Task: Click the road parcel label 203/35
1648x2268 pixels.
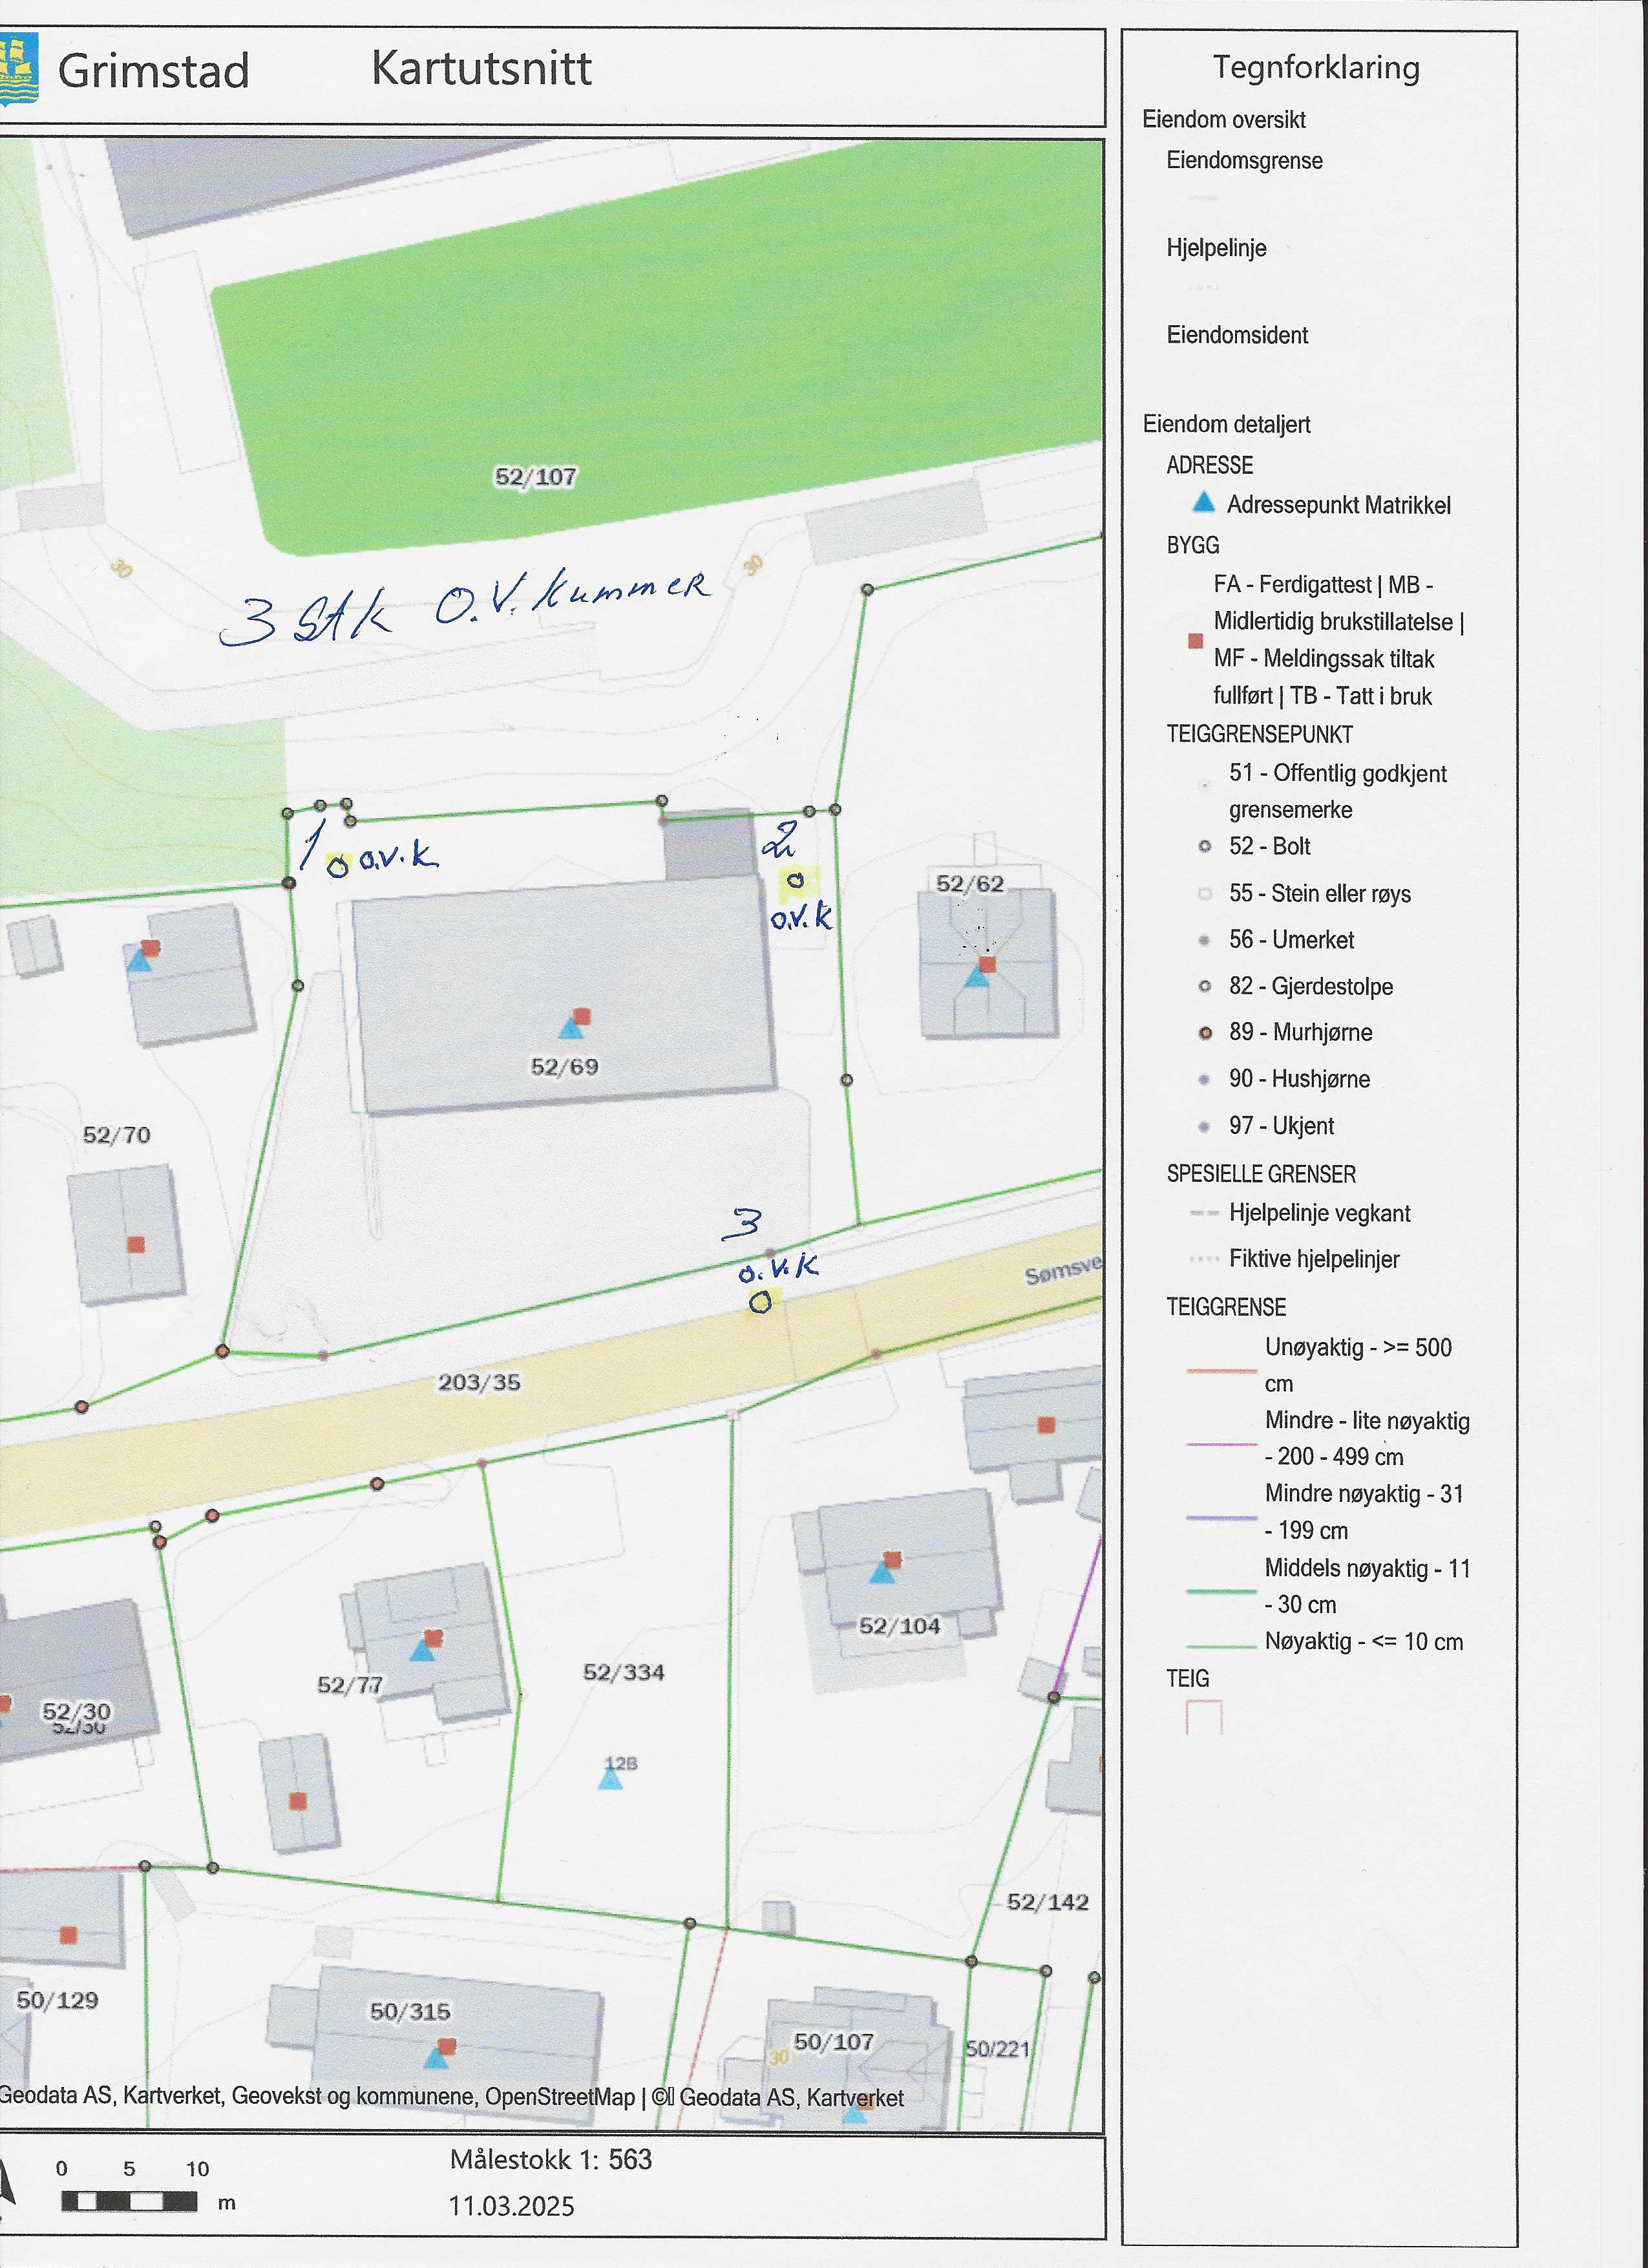Action: [x=479, y=1382]
